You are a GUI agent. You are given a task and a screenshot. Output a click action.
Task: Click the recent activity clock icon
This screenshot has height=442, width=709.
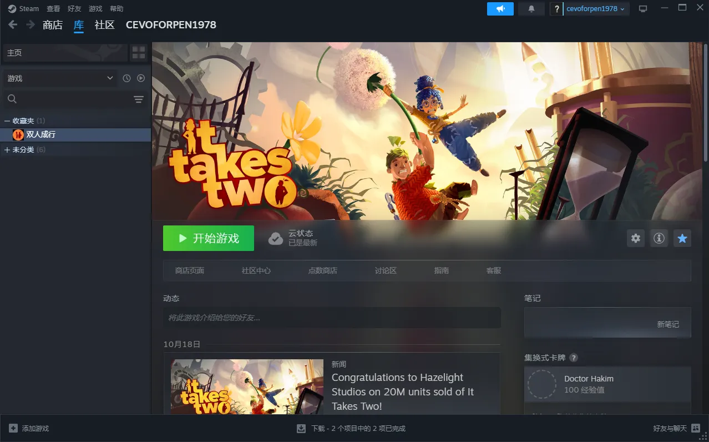pos(126,78)
